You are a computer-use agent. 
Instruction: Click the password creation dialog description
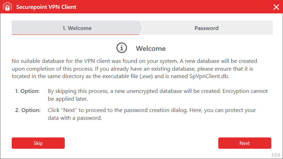[x=151, y=114]
